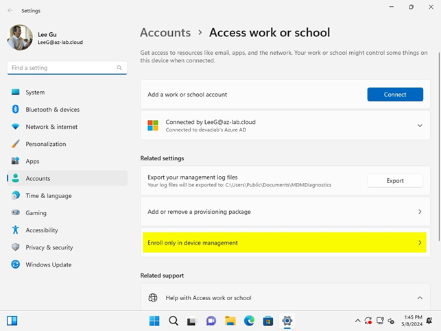Click the Privacy shield icon
Screen dimensions: 441x331
click(x=16, y=247)
